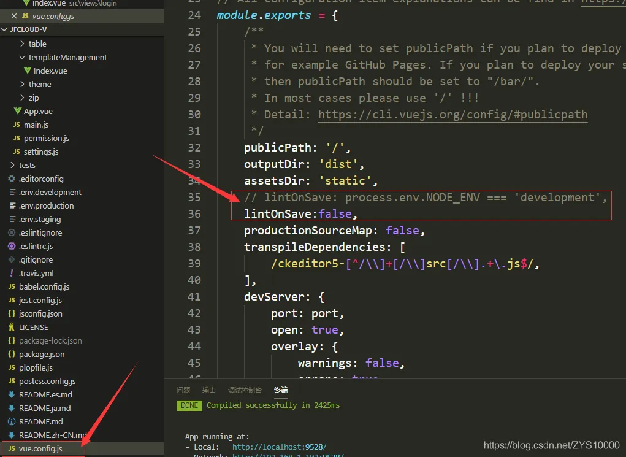Click the Vue icon of Index.vue
The width and height of the screenshot is (626, 457).
coord(27,71)
